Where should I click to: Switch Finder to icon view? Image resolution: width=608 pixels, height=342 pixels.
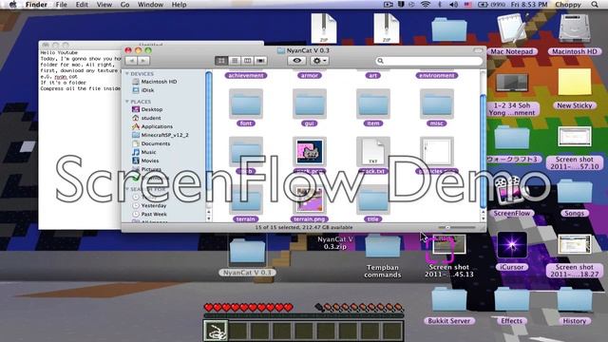221,61
